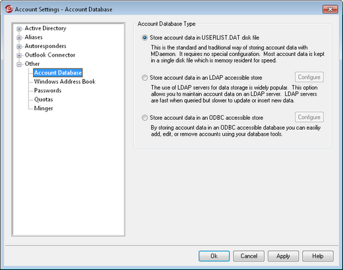Expand the Outlook Connector tree node
Image resolution: width=343 pixels, height=270 pixels.
click(19, 55)
